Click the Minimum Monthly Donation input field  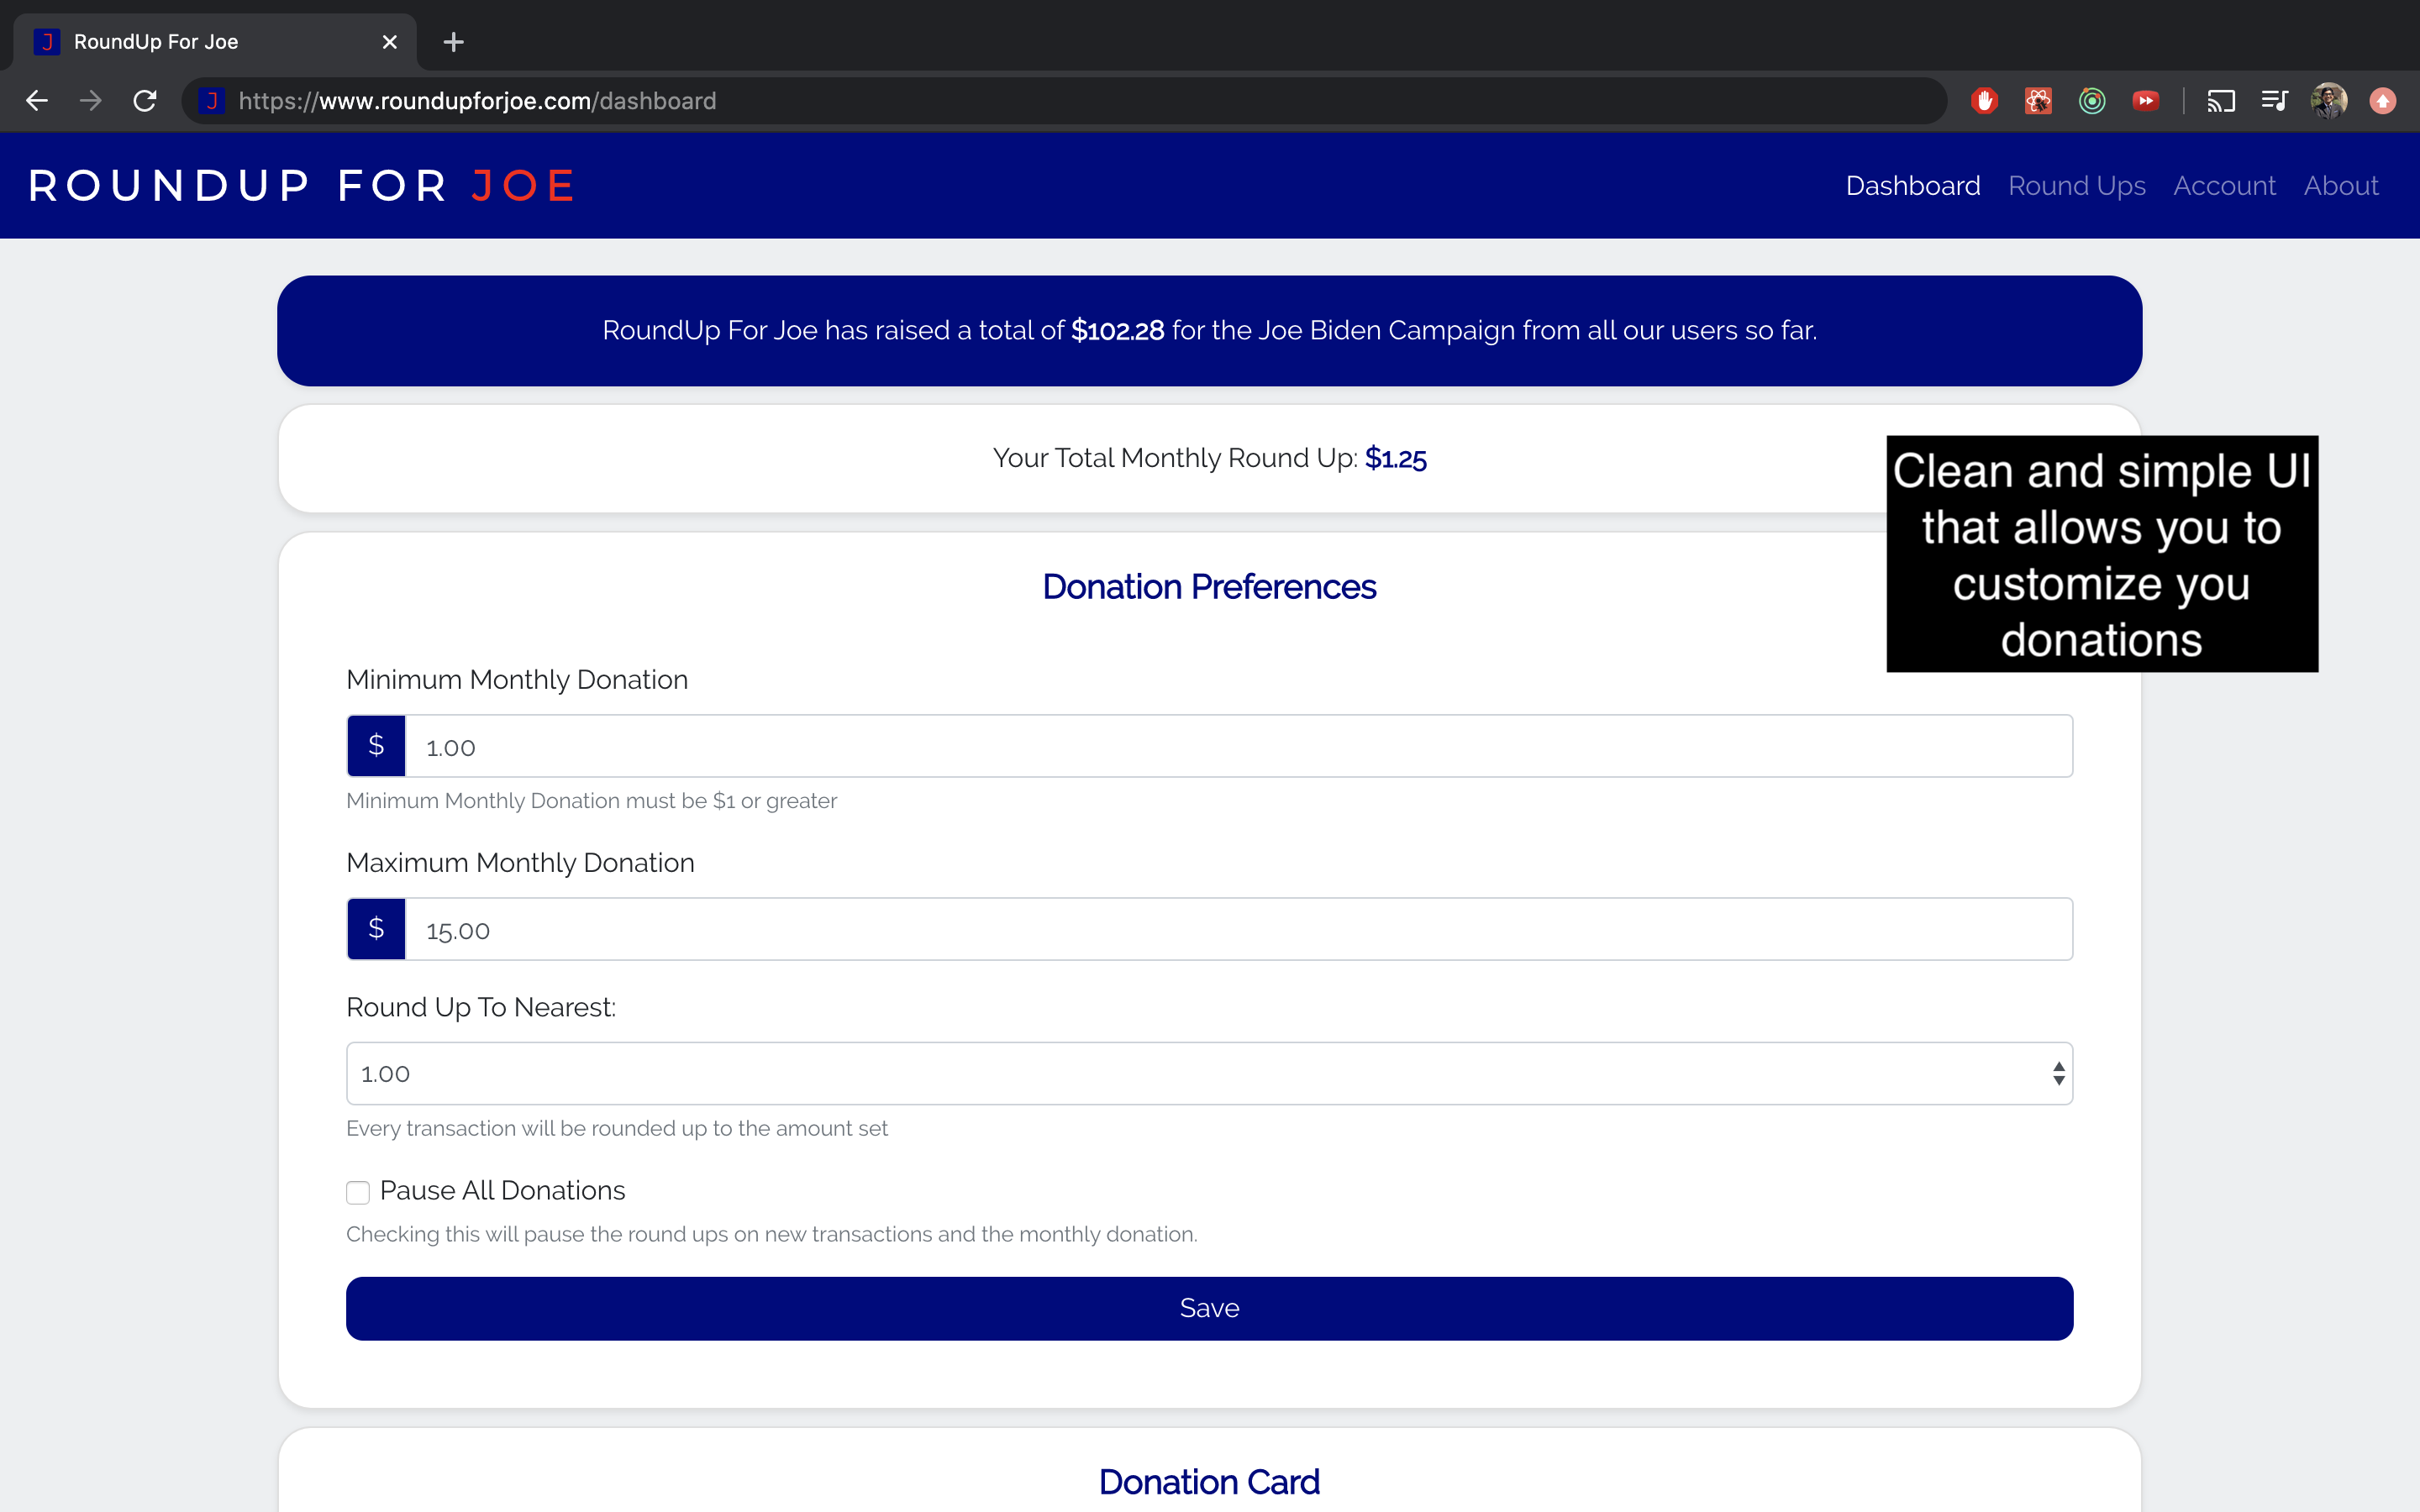coord(1238,746)
